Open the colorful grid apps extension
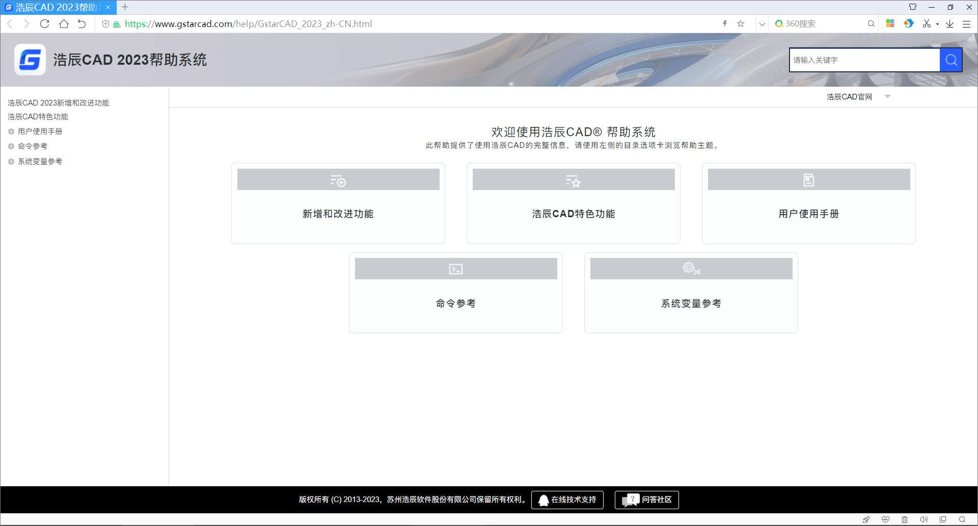978x526 pixels. [890, 23]
